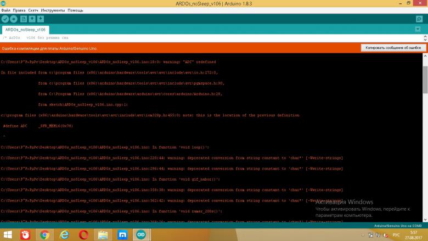Switch the РУС input language indicator
This screenshot has height=241, width=428.
[x=396, y=235]
